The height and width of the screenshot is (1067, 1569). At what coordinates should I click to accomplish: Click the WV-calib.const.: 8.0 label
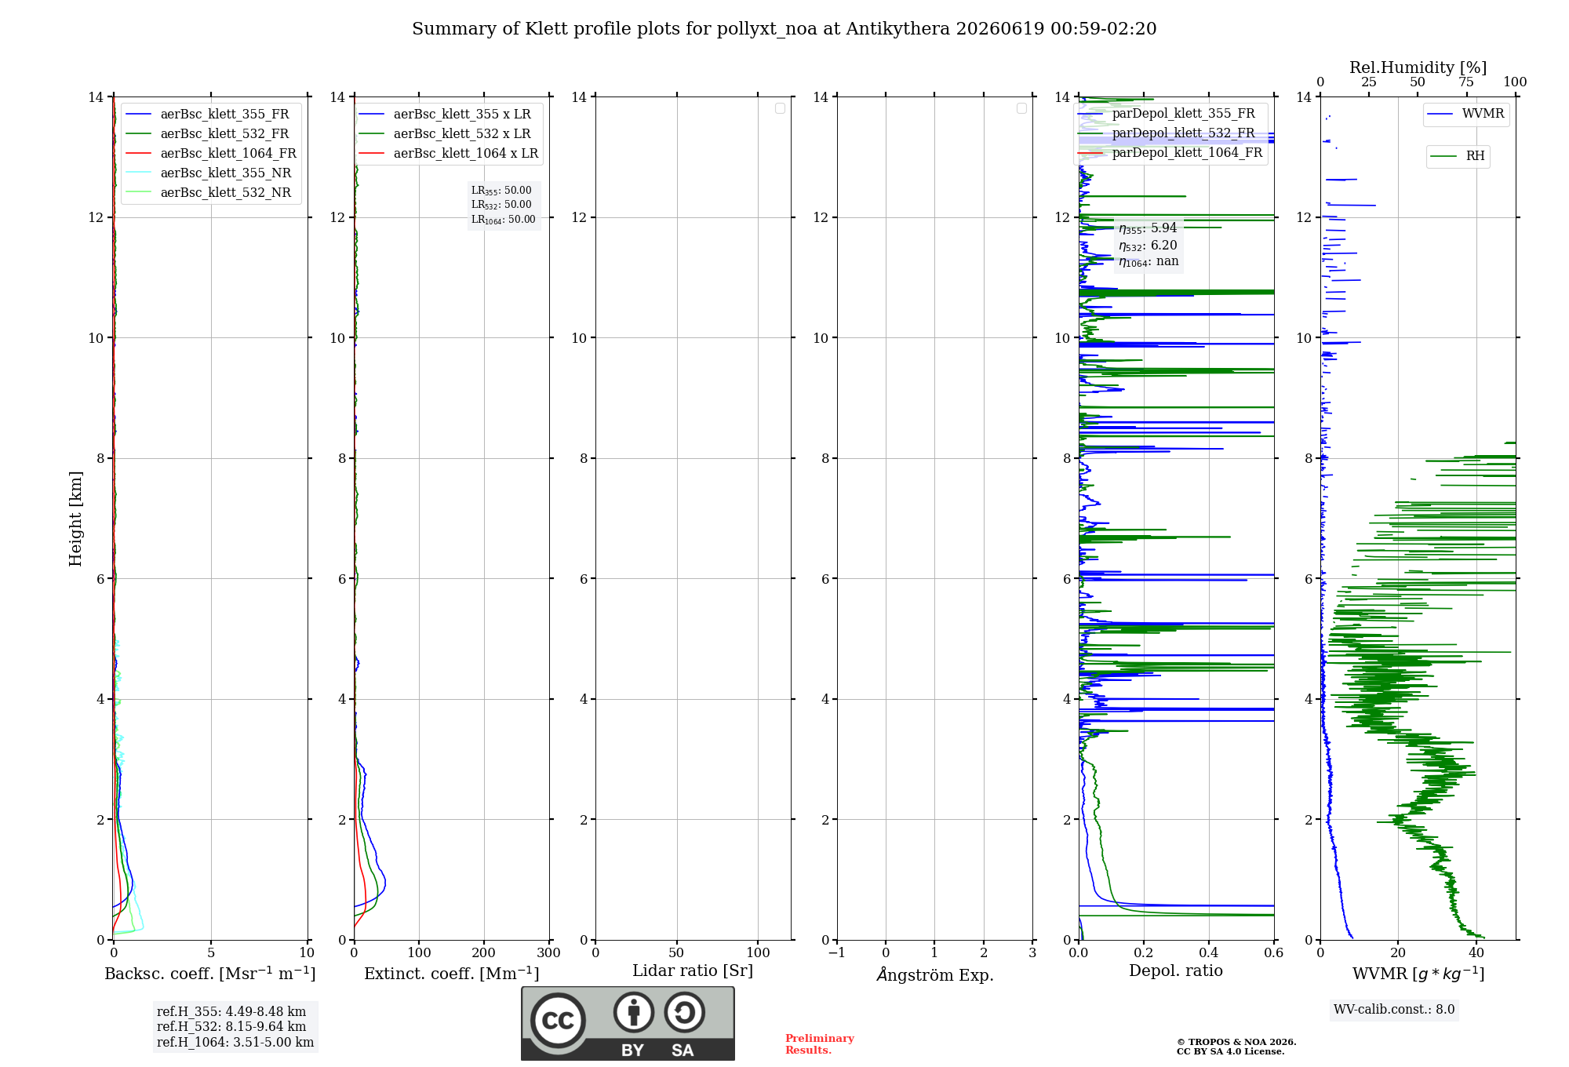[x=1394, y=1010]
